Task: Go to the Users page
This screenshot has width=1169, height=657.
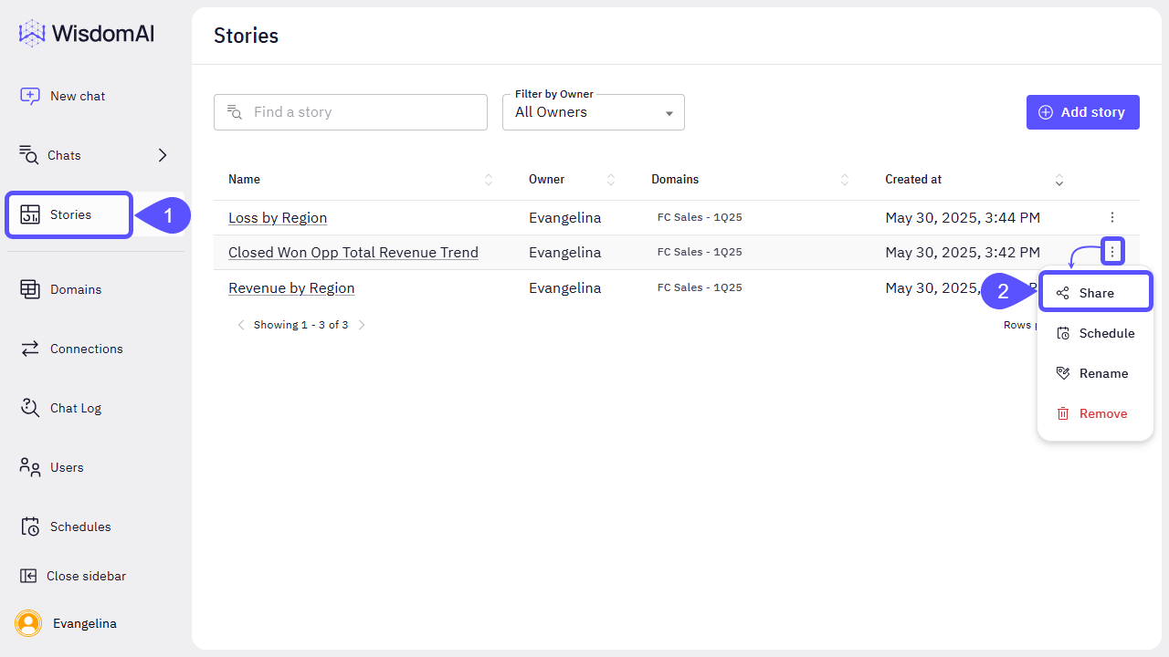Action: [x=52, y=467]
